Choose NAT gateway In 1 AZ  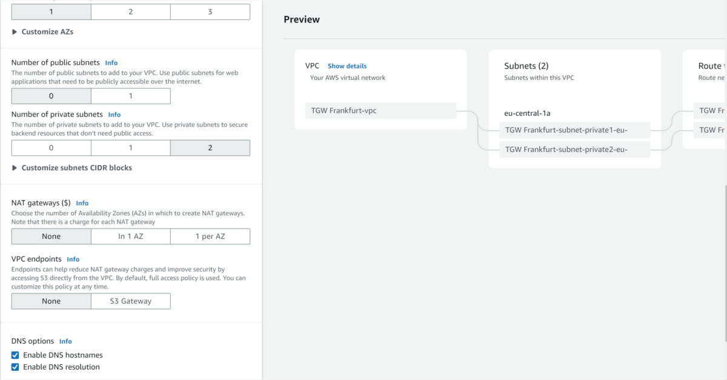pos(130,236)
